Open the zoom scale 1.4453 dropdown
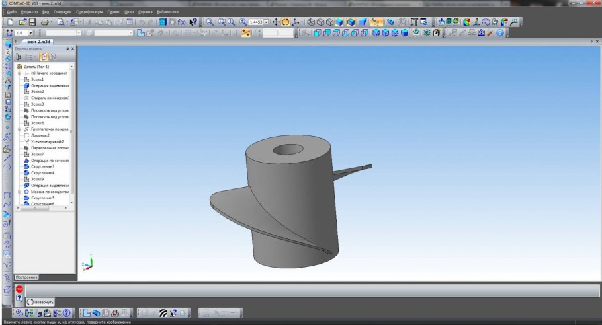This screenshot has width=602, height=325. [x=266, y=22]
